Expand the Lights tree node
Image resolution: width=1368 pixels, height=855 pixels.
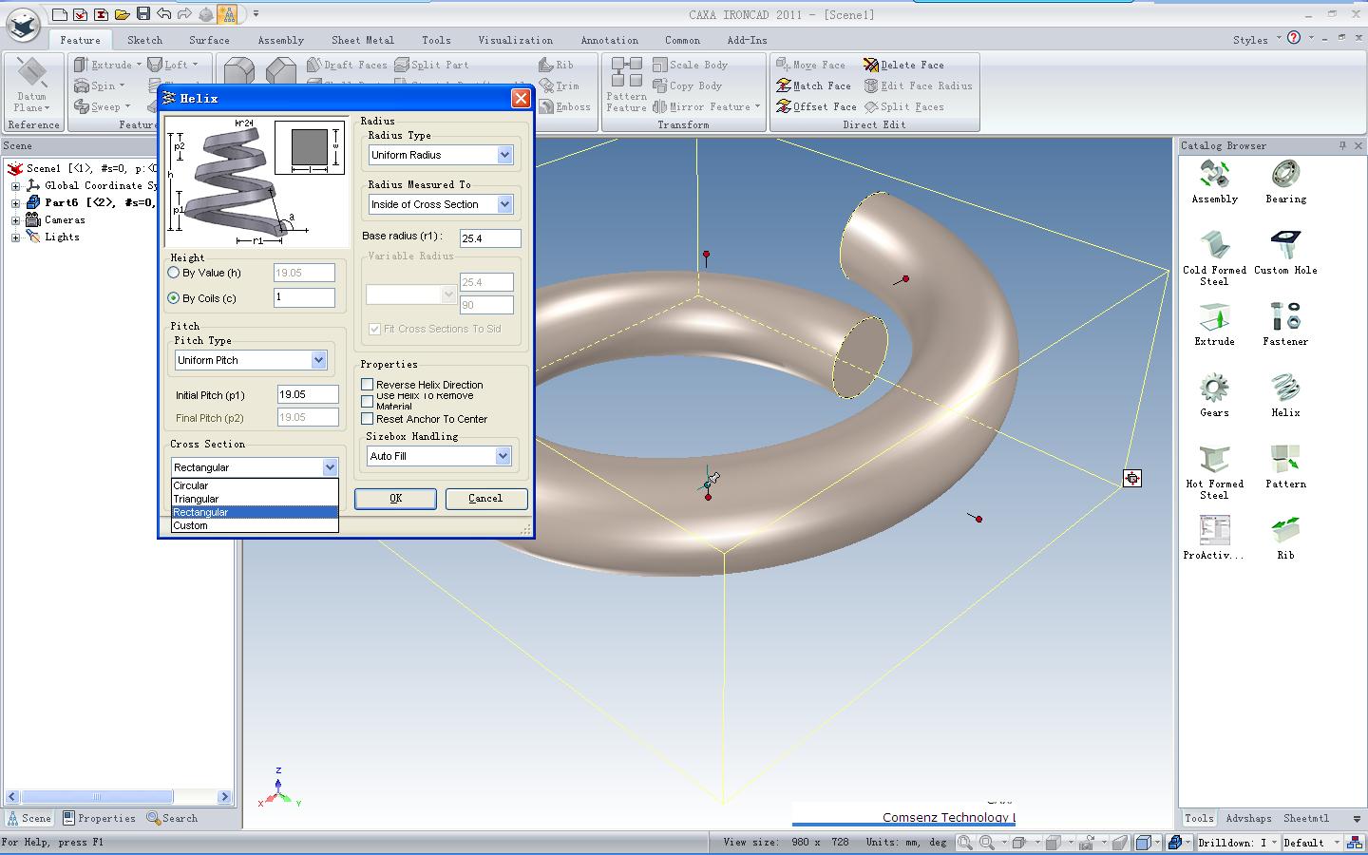[15, 237]
